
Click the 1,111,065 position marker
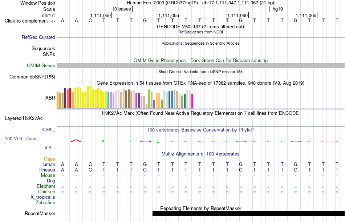(x=307, y=15)
